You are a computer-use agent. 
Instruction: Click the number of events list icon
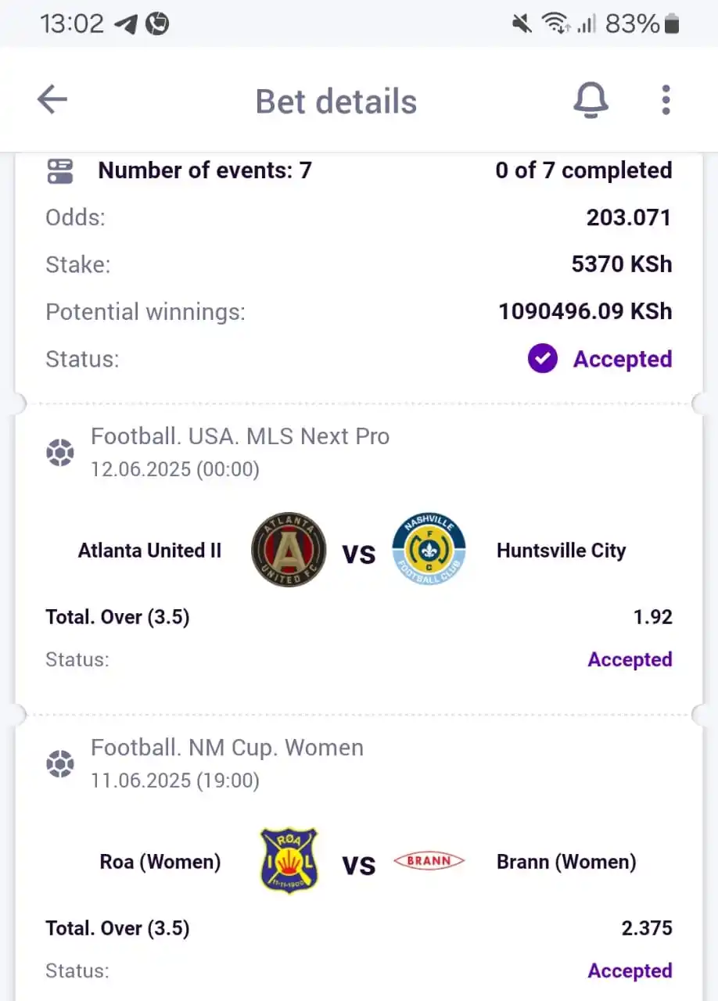pyautogui.click(x=60, y=170)
